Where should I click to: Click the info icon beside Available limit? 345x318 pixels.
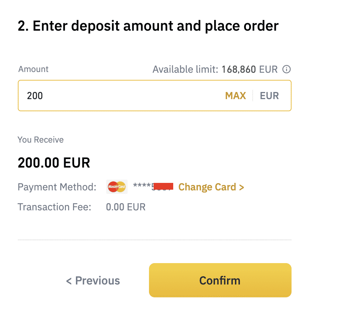click(287, 69)
